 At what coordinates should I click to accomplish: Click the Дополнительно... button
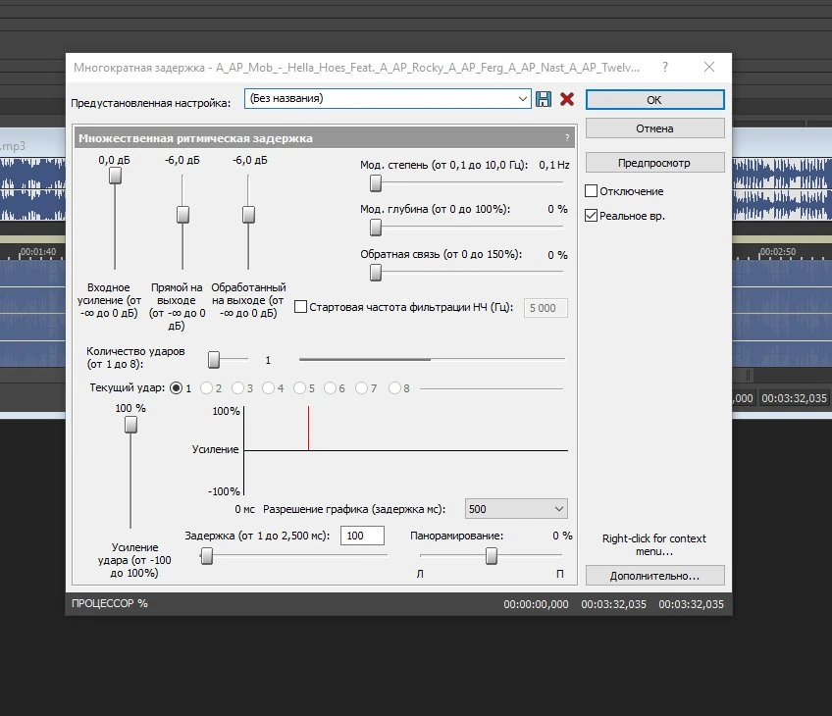click(654, 576)
